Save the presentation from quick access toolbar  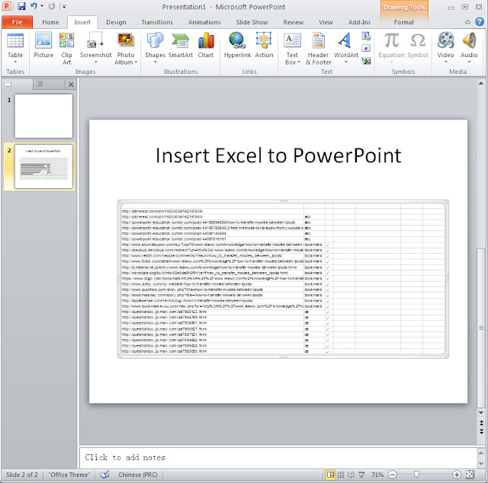click(x=21, y=6)
